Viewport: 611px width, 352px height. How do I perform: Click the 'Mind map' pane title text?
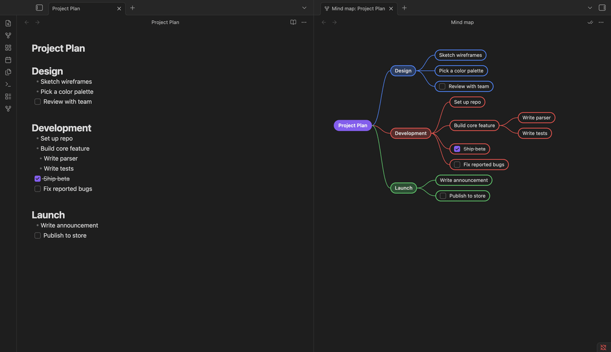(462, 22)
